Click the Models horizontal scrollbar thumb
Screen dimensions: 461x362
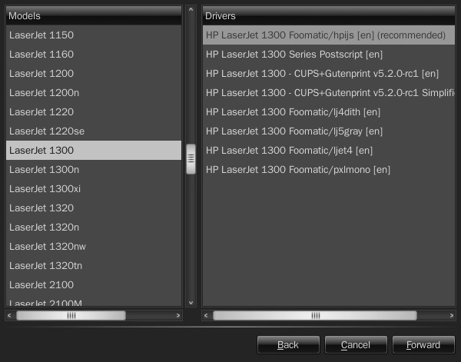[x=71, y=316]
